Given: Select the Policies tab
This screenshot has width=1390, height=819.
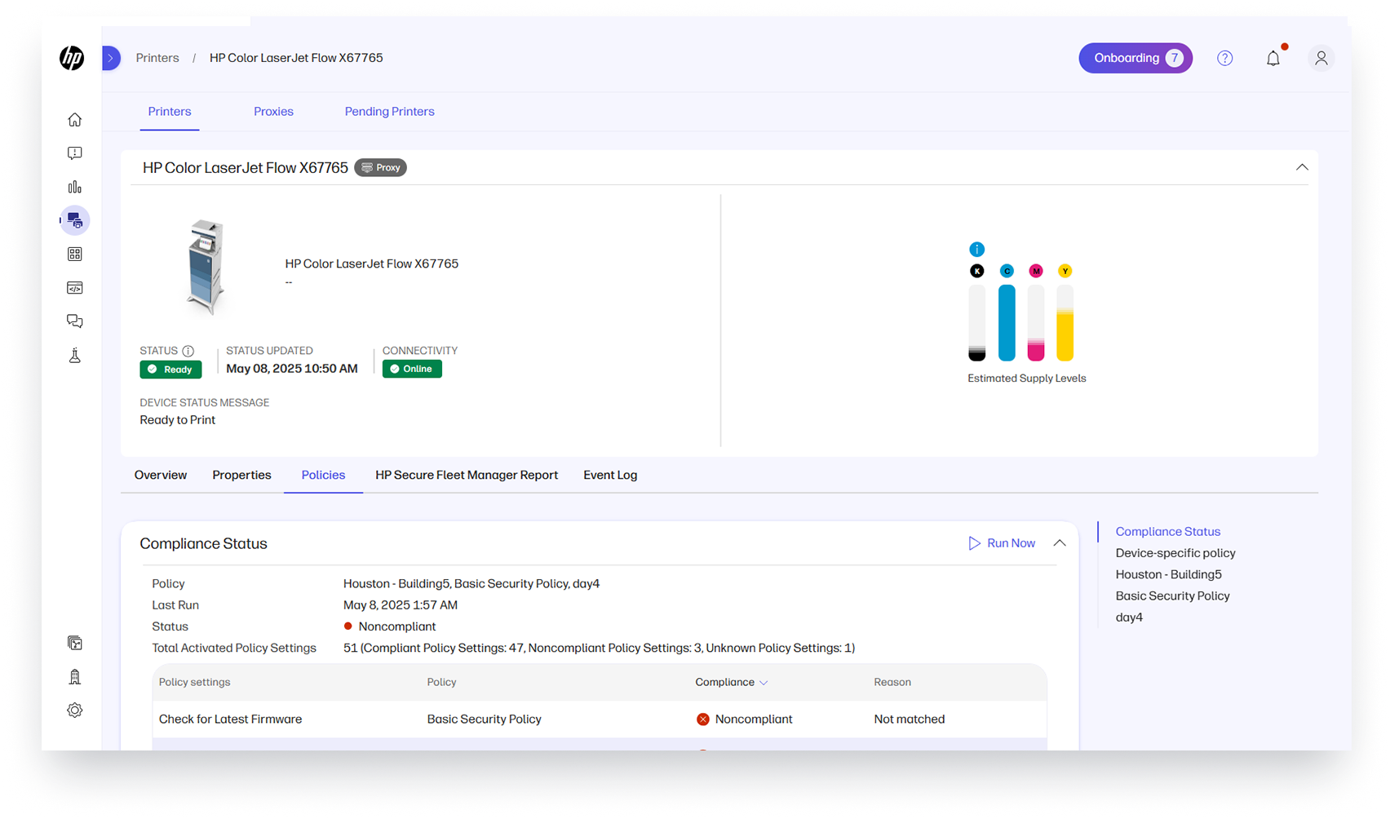Looking at the screenshot, I should click(323, 475).
